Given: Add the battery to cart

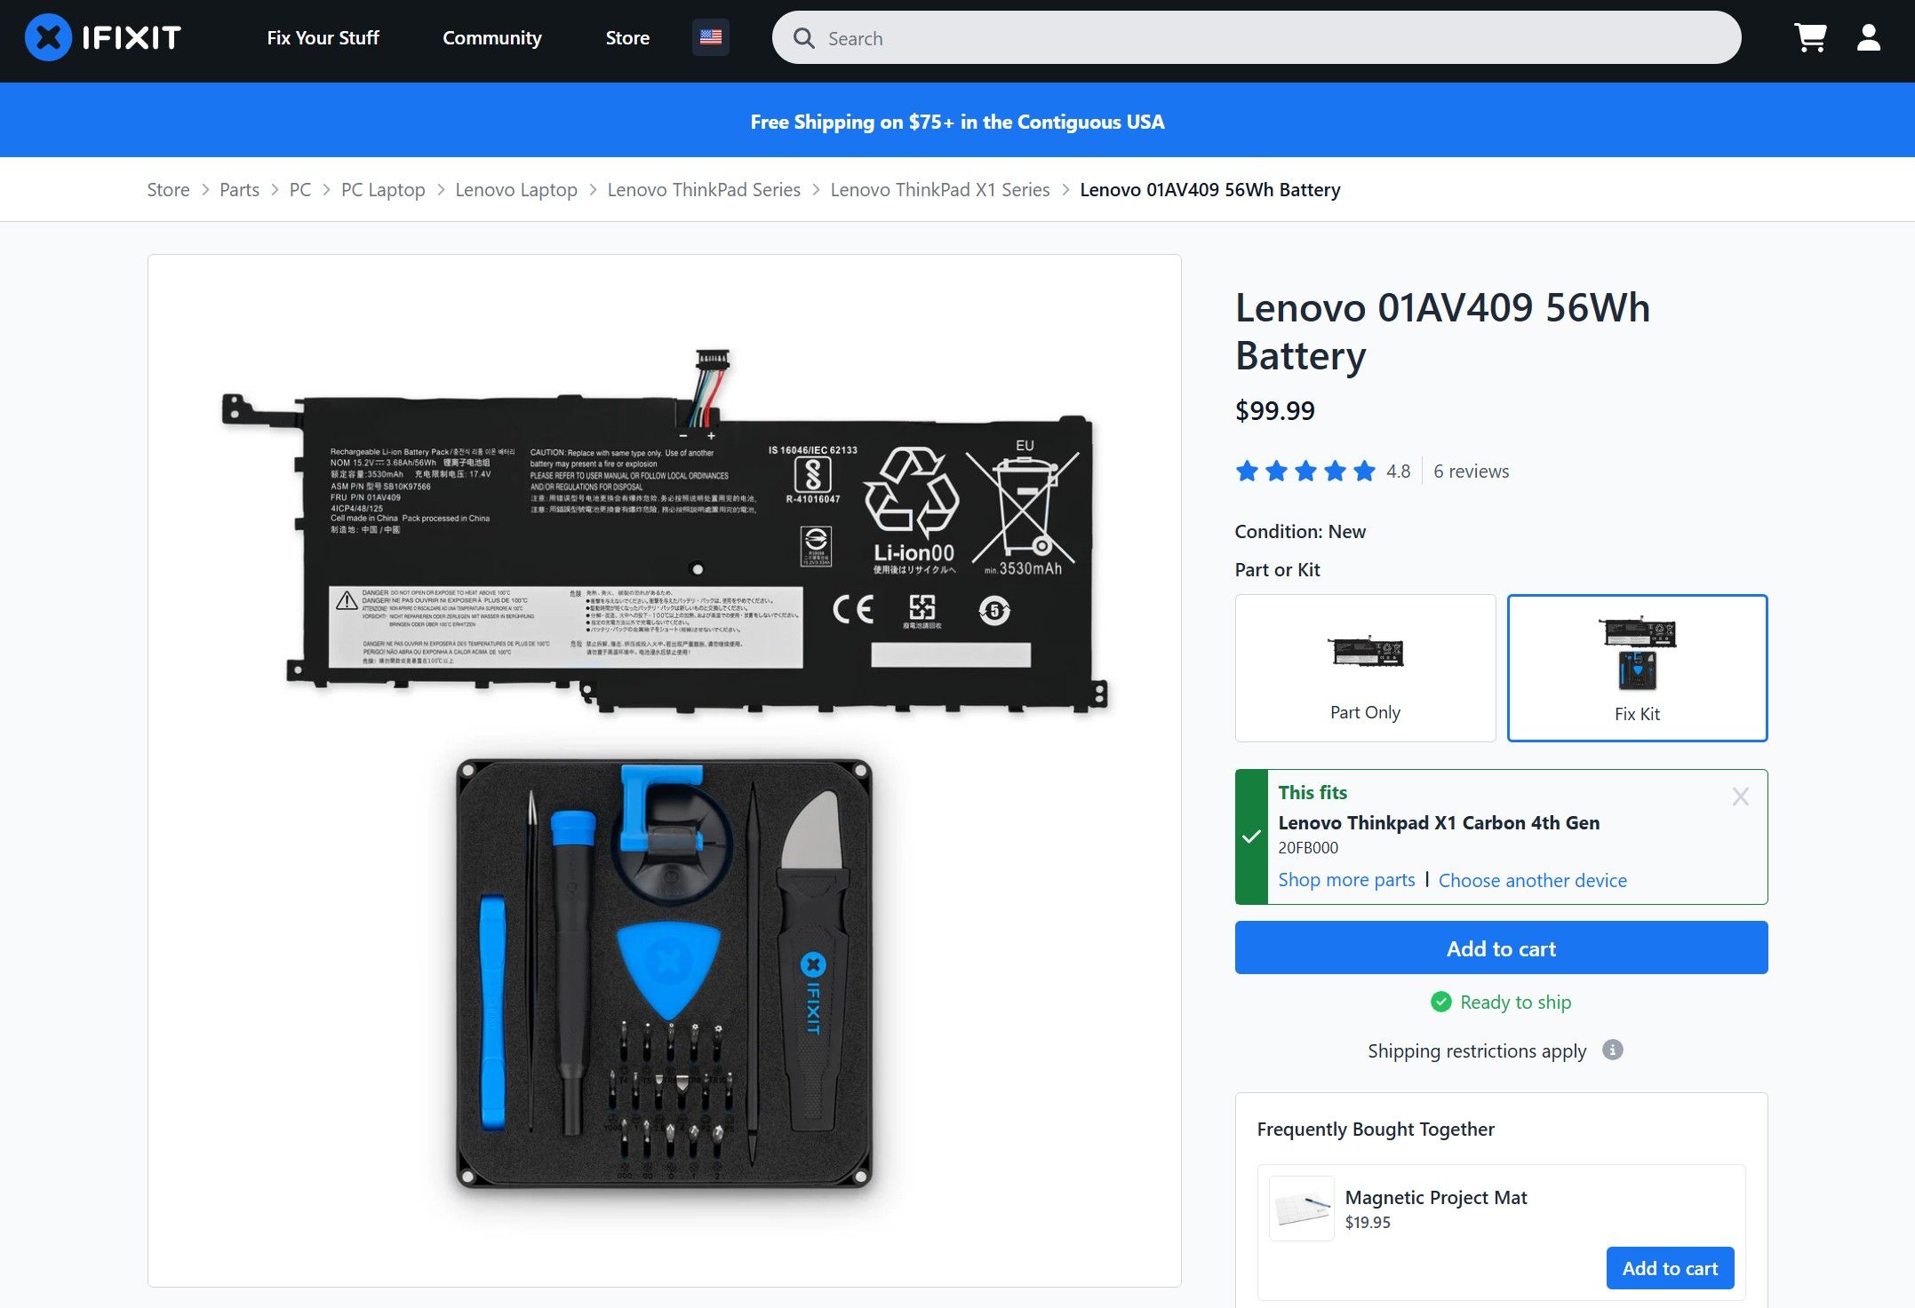Looking at the screenshot, I should pos(1501,947).
